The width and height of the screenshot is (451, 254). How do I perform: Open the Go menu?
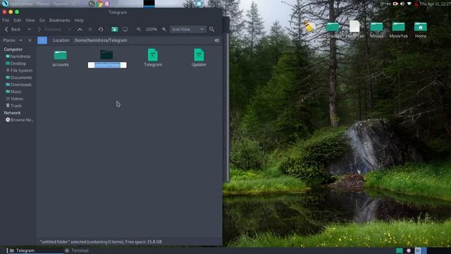coord(42,20)
